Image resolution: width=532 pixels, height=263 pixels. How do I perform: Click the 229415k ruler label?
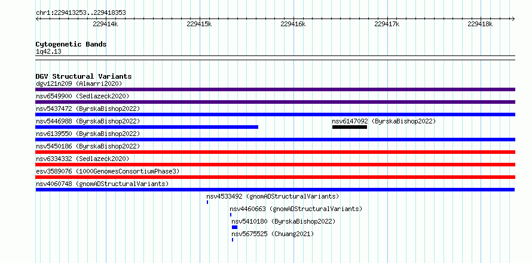[x=199, y=24]
